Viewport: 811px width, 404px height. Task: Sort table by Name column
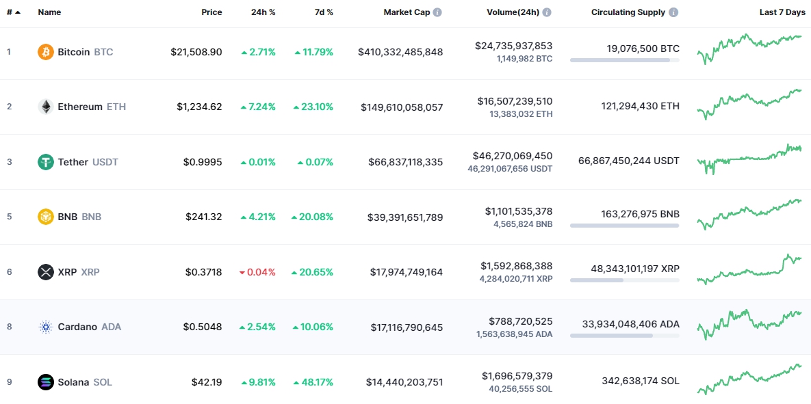click(x=48, y=12)
